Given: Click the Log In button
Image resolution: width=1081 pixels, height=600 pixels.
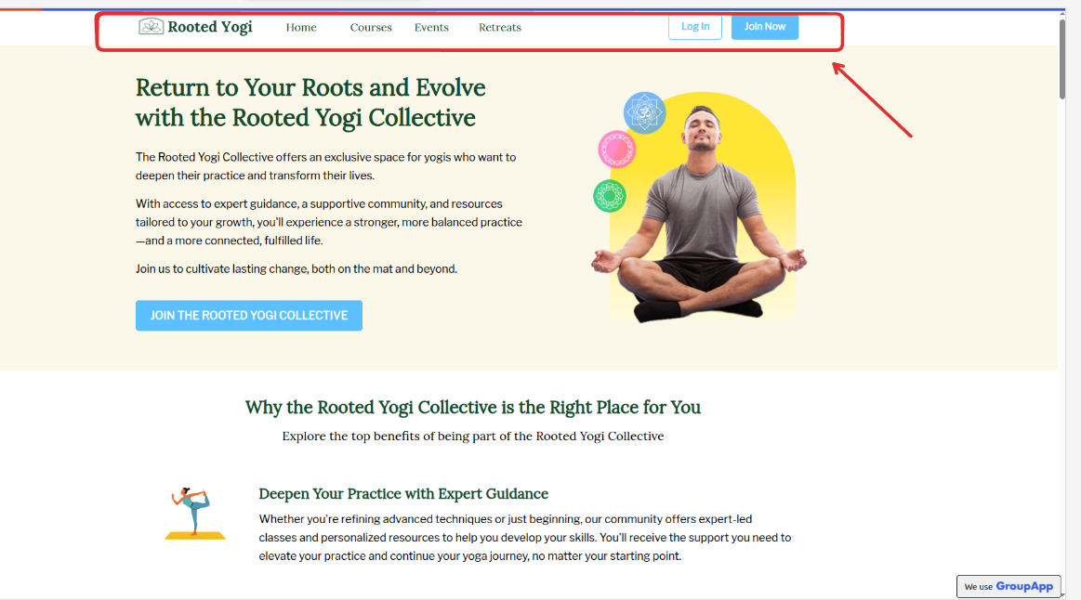Looking at the screenshot, I should coord(695,26).
